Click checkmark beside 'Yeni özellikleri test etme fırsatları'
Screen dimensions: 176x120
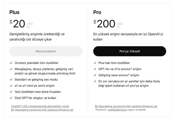coord(11,92)
